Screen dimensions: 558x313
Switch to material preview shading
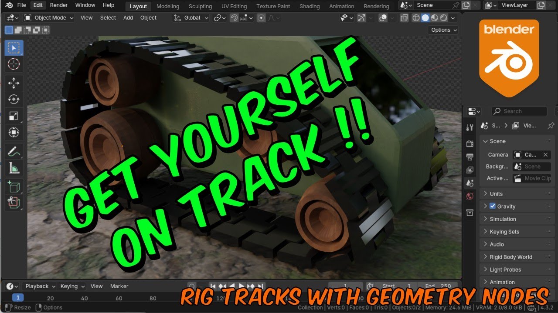click(x=434, y=18)
